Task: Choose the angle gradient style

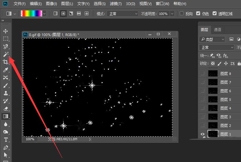Action: pyautogui.click(x=71, y=13)
